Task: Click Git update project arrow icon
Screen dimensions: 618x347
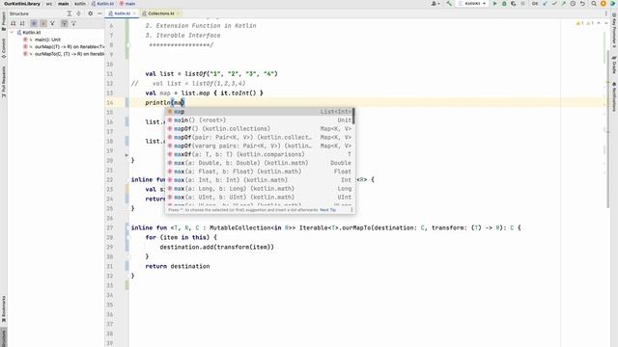Action: tap(545, 4)
